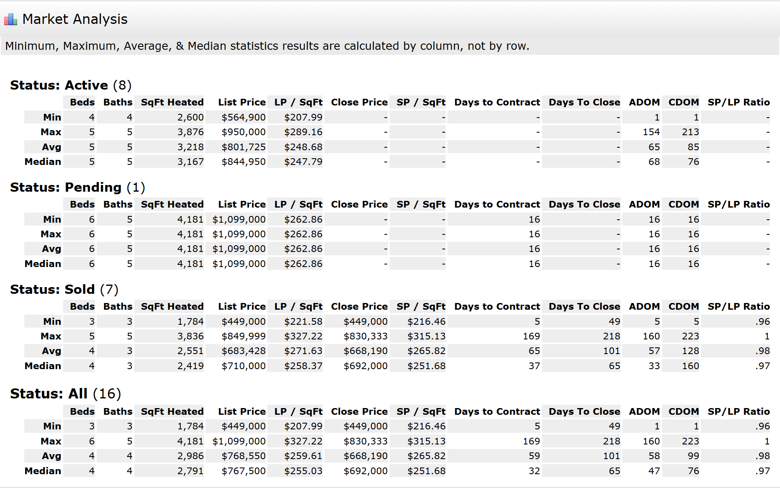Click All average list price $768,550
The width and height of the screenshot is (780, 488).
pyautogui.click(x=244, y=456)
